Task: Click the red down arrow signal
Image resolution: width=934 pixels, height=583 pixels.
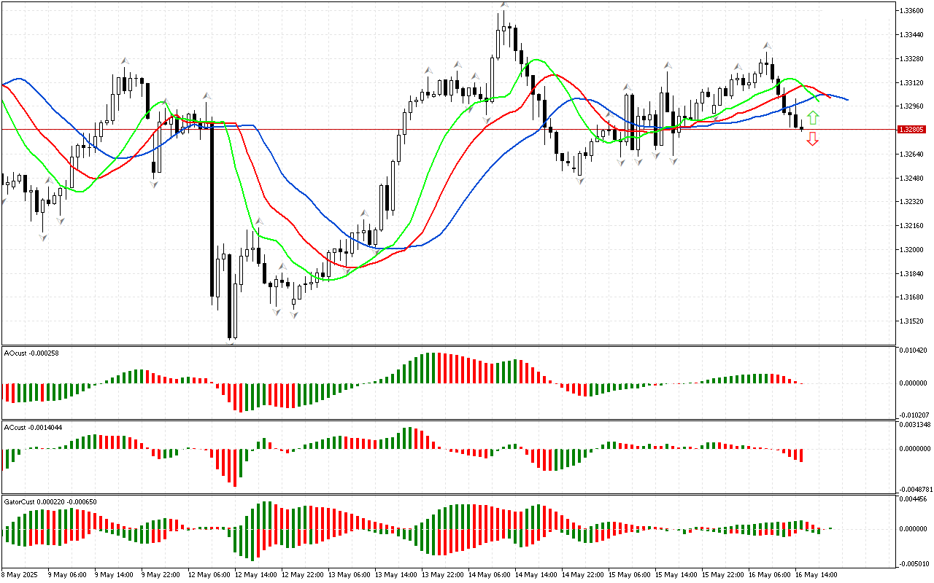Action: 812,139
